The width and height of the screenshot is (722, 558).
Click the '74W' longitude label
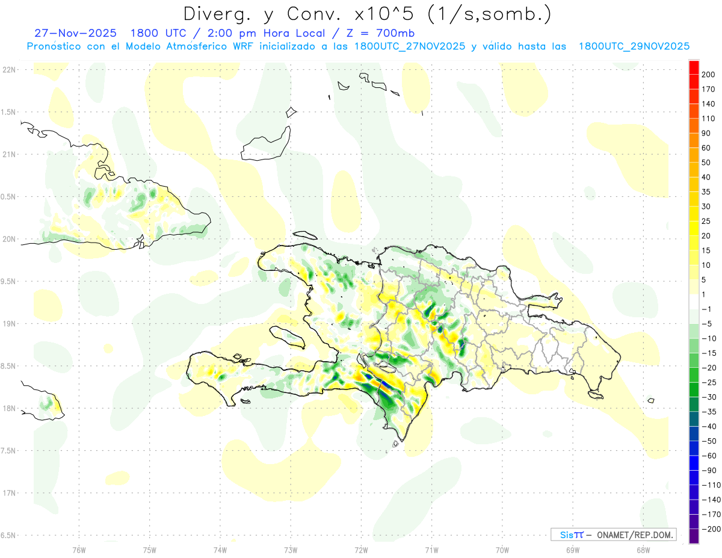pyautogui.click(x=220, y=550)
